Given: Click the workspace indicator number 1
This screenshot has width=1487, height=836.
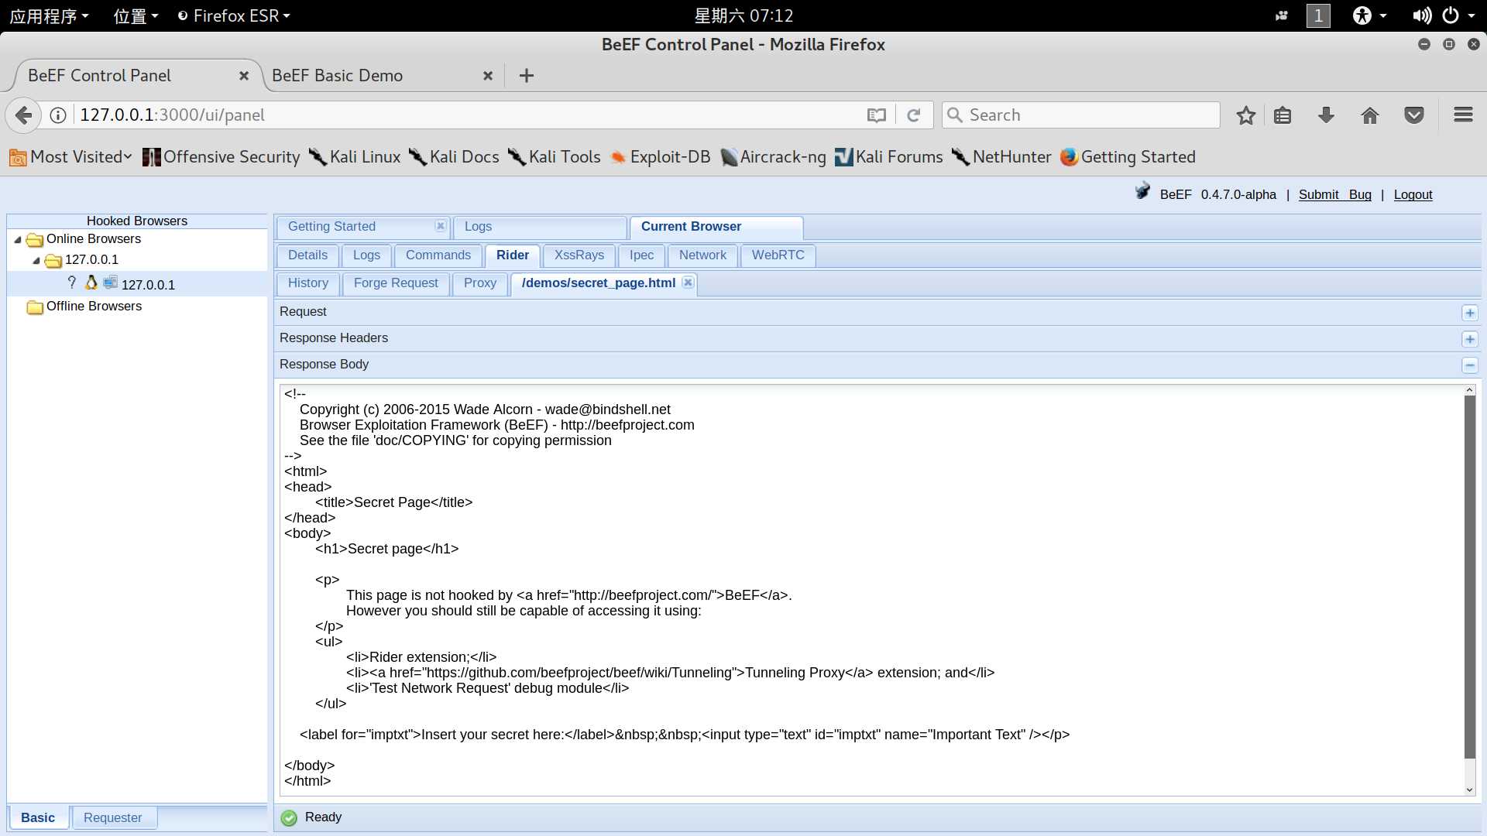Looking at the screenshot, I should (1318, 15).
